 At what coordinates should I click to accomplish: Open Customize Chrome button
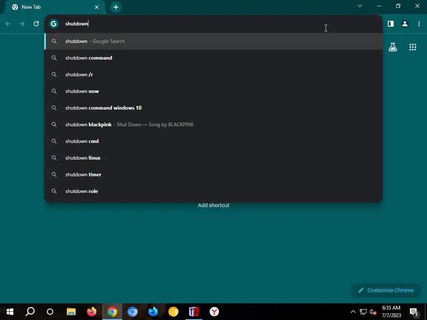[386, 290]
